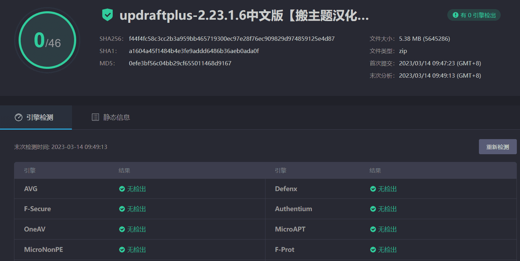The width and height of the screenshot is (520, 261).
Task: Click the Defenx engine name
Action: click(x=286, y=189)
